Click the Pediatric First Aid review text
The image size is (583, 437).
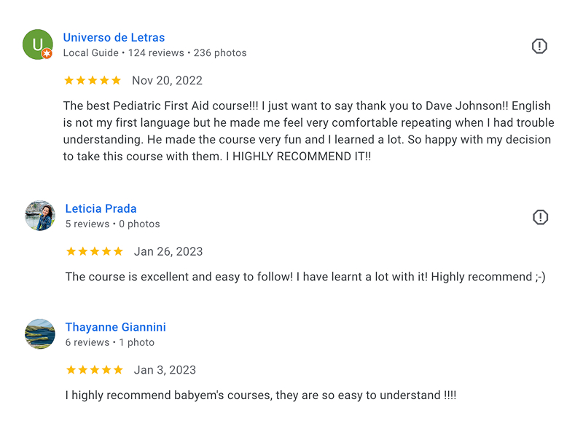(308, 131)
